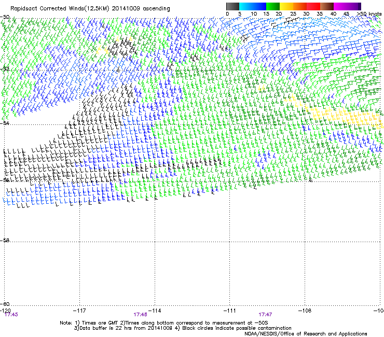Click the '>50 knots' legend label

(x=369, y=14)
